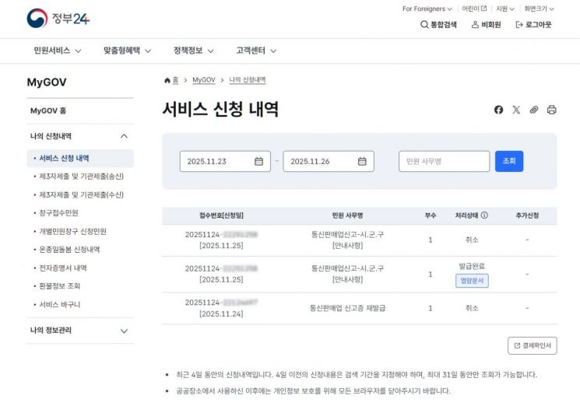Expand the 화면크기 dropdown
The image size is (580, 406).
(539, 9)
